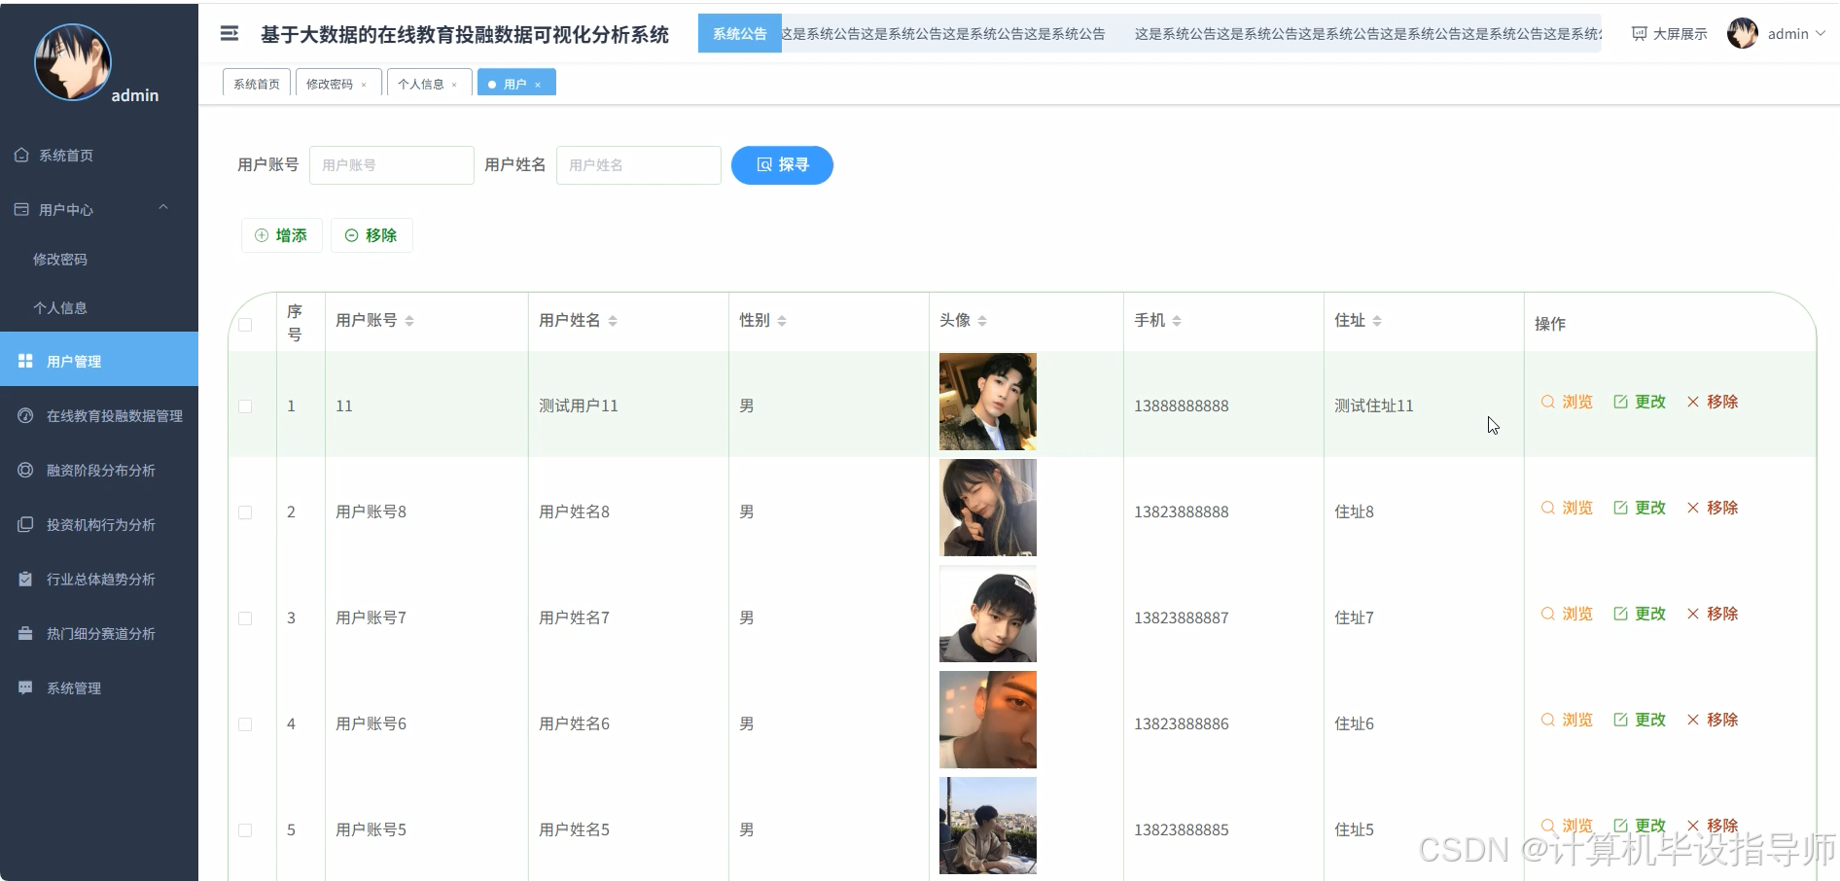Viewport: 1840px width, 881px height.
Task: Click 移除 for 用户账号7 row
Action: [1713, 614]
